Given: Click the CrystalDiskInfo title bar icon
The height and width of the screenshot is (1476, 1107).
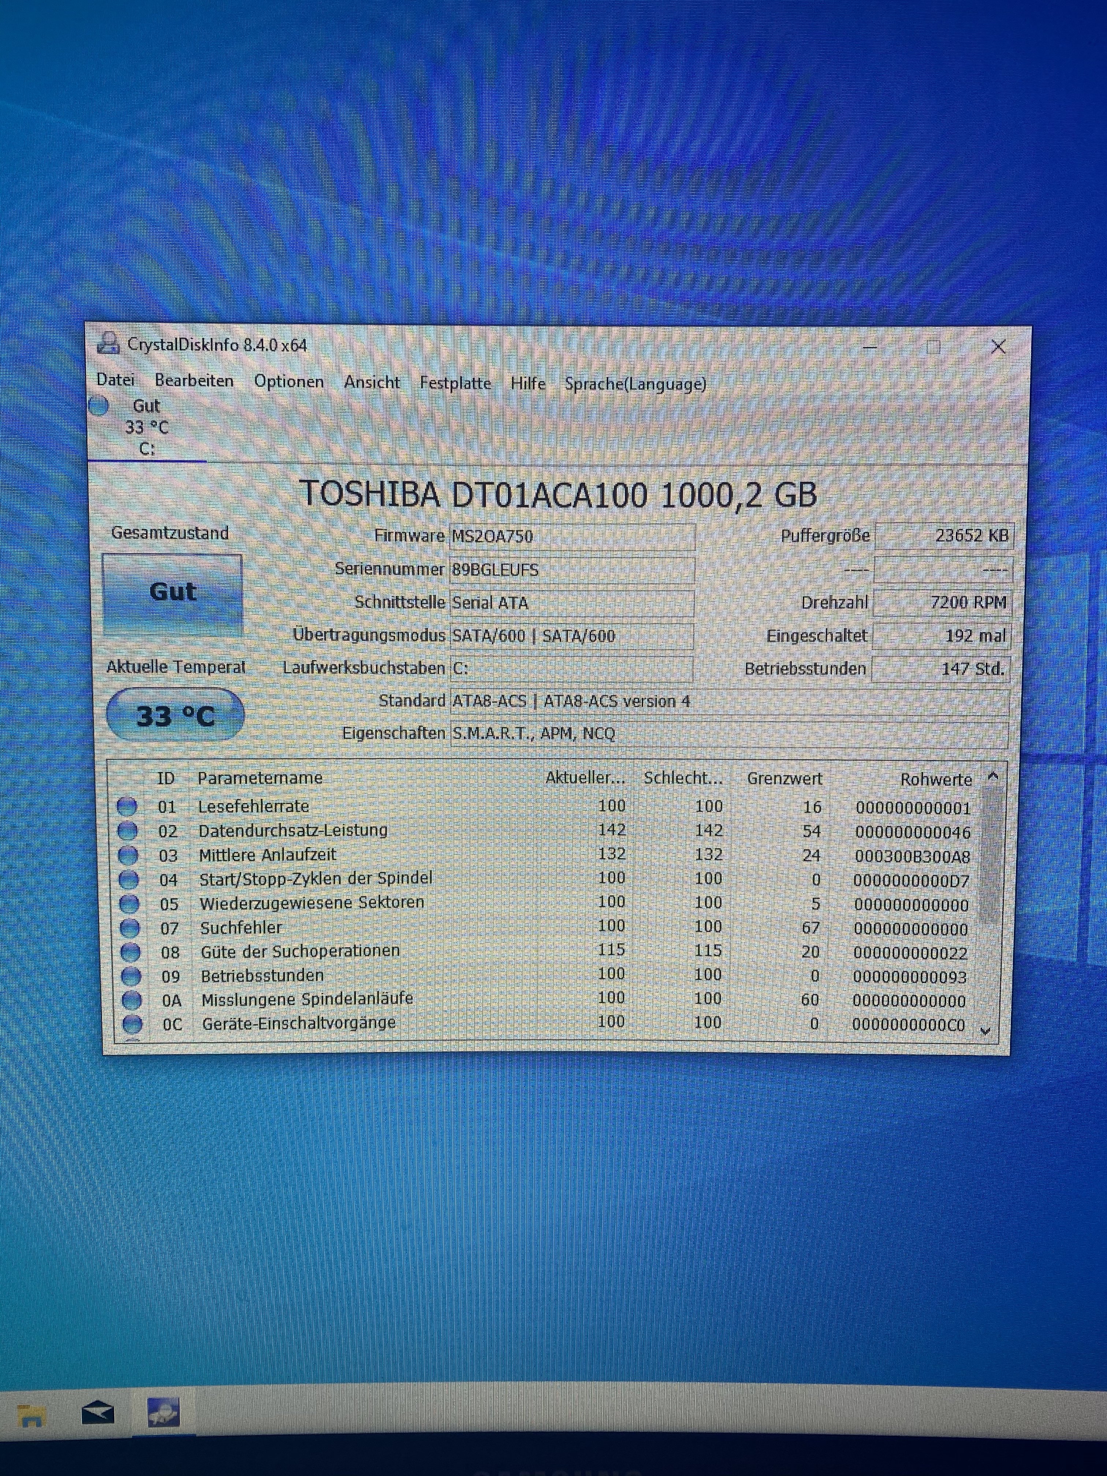Looking at the screenshot, I should click(x=107, y=344).
